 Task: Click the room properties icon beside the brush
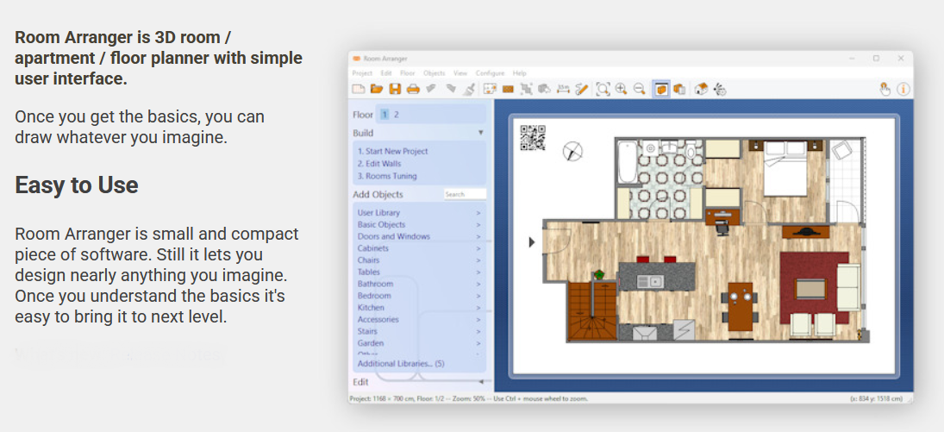pos(490,89)
